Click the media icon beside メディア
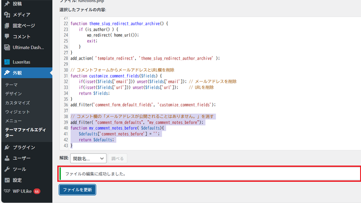361x203 pixels. pyautogui.click(x=7, y=14)
